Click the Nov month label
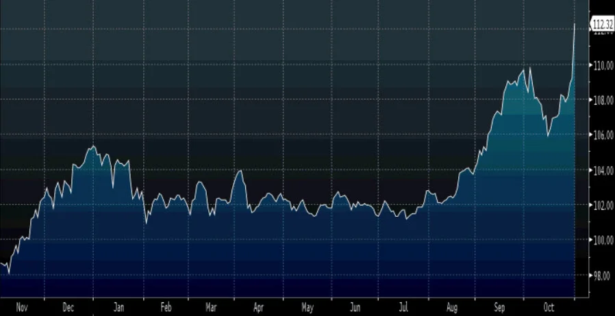 pos(22,308)
